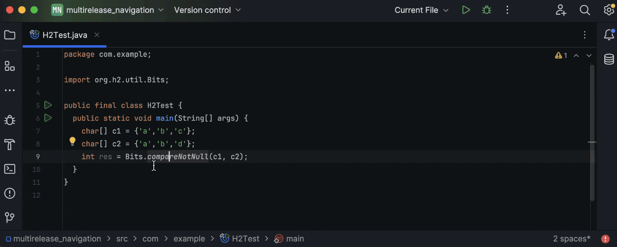Open the Notifications panel
The height and width of the screenshot is (247, 617).
(609, 35)
